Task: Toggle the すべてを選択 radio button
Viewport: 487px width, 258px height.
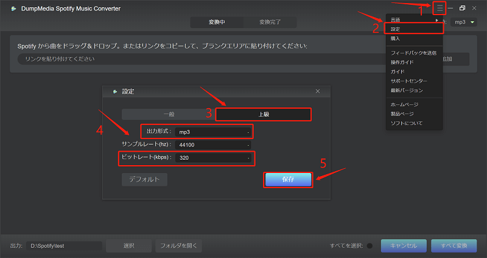Action: point(370,246)
